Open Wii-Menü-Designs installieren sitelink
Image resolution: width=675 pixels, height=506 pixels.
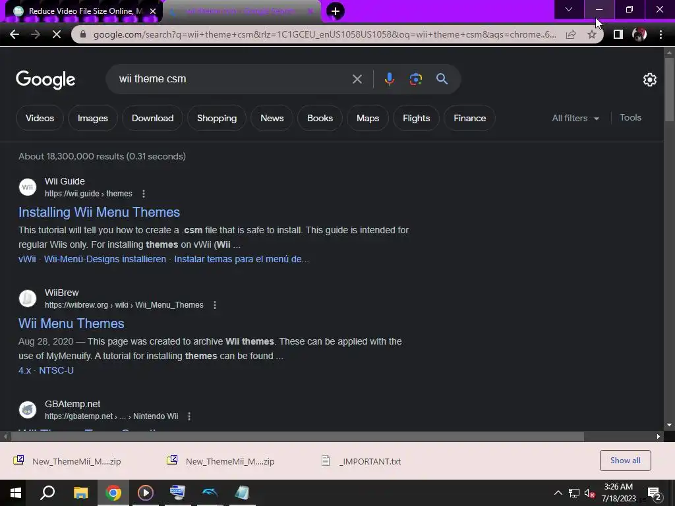tap(105, 259)
